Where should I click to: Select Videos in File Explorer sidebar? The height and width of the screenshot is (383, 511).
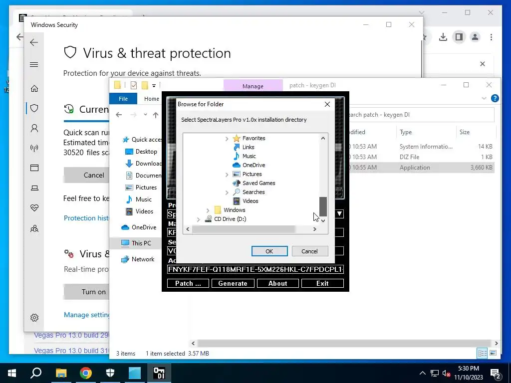[140, 211]
